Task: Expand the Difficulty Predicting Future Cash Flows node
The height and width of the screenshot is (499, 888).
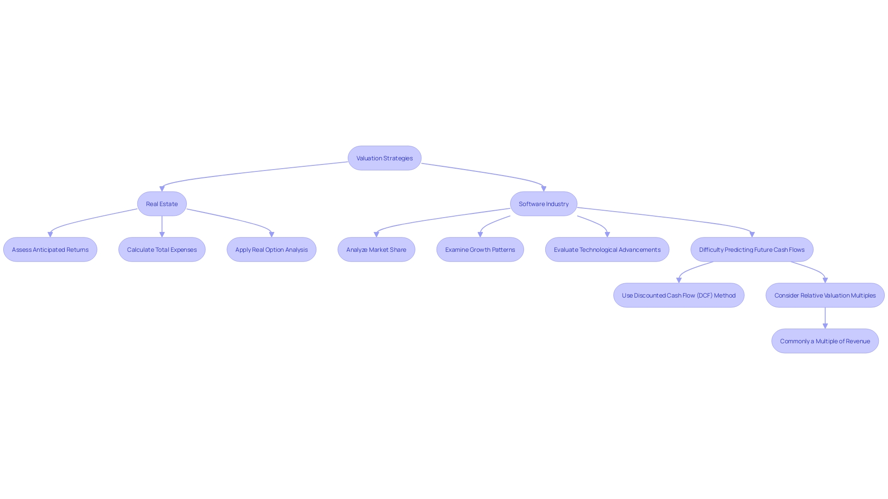Action: pos(752,249)
